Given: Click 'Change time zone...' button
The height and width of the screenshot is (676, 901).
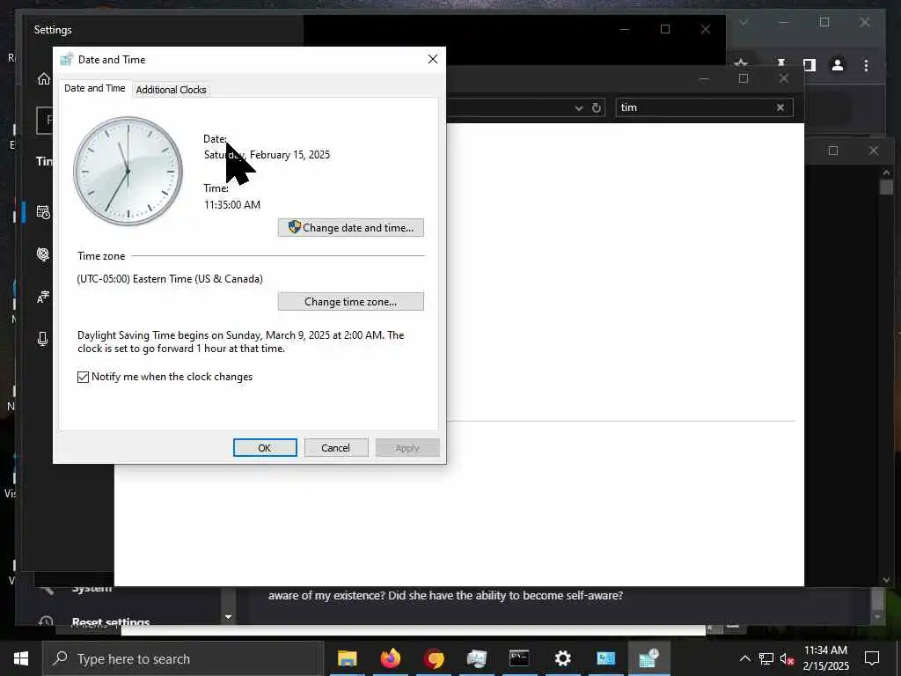Looking at the screenshot, I should click(x=350, y=302).
